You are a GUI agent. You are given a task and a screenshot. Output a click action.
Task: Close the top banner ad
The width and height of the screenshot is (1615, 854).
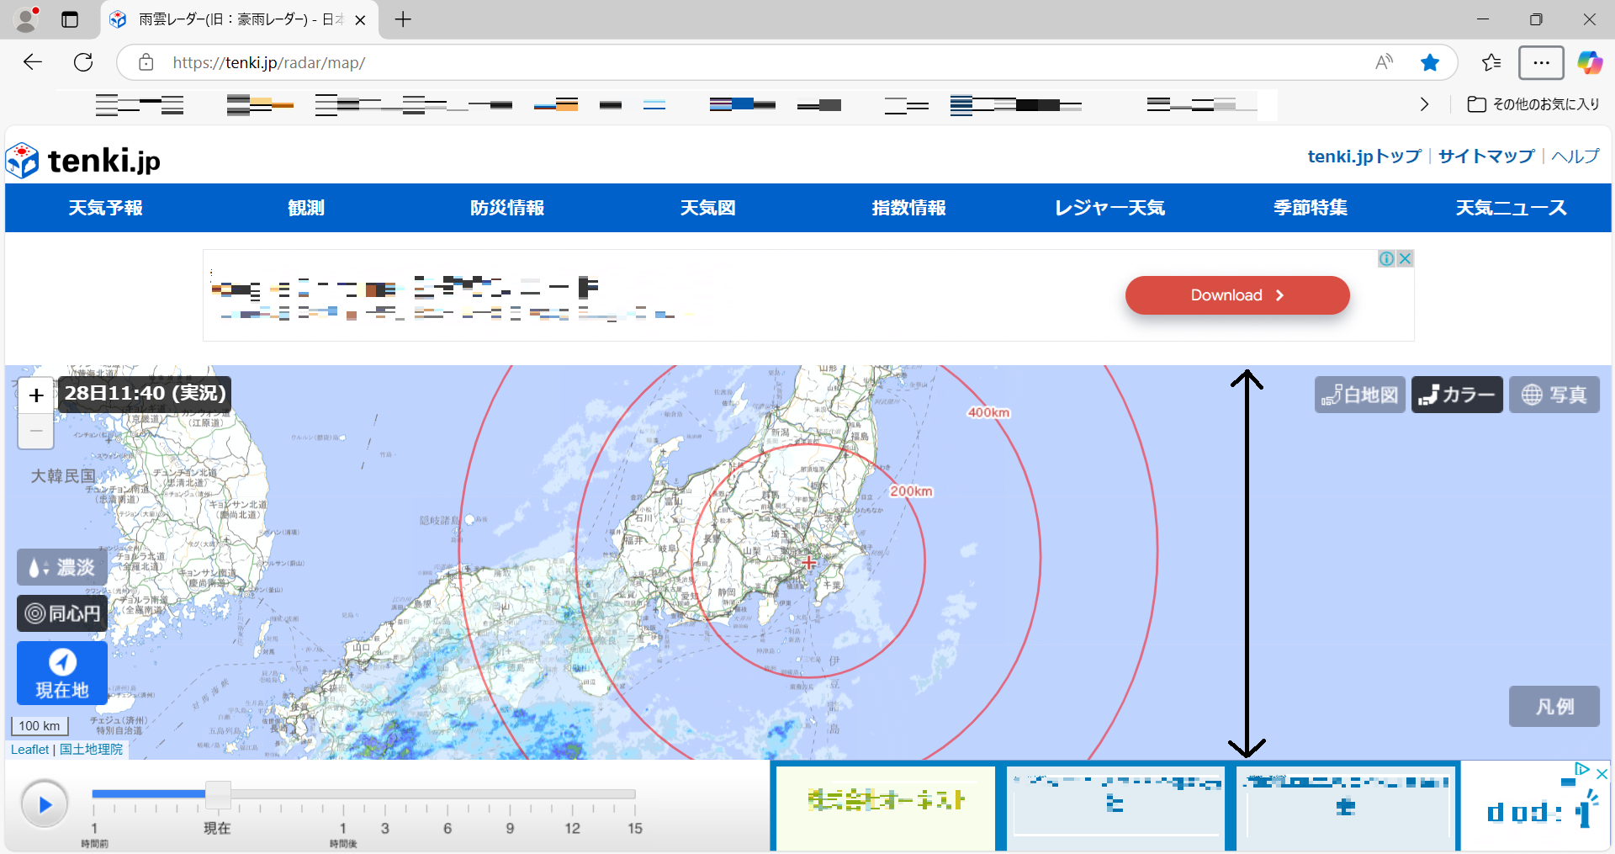tap(1405, 258)
